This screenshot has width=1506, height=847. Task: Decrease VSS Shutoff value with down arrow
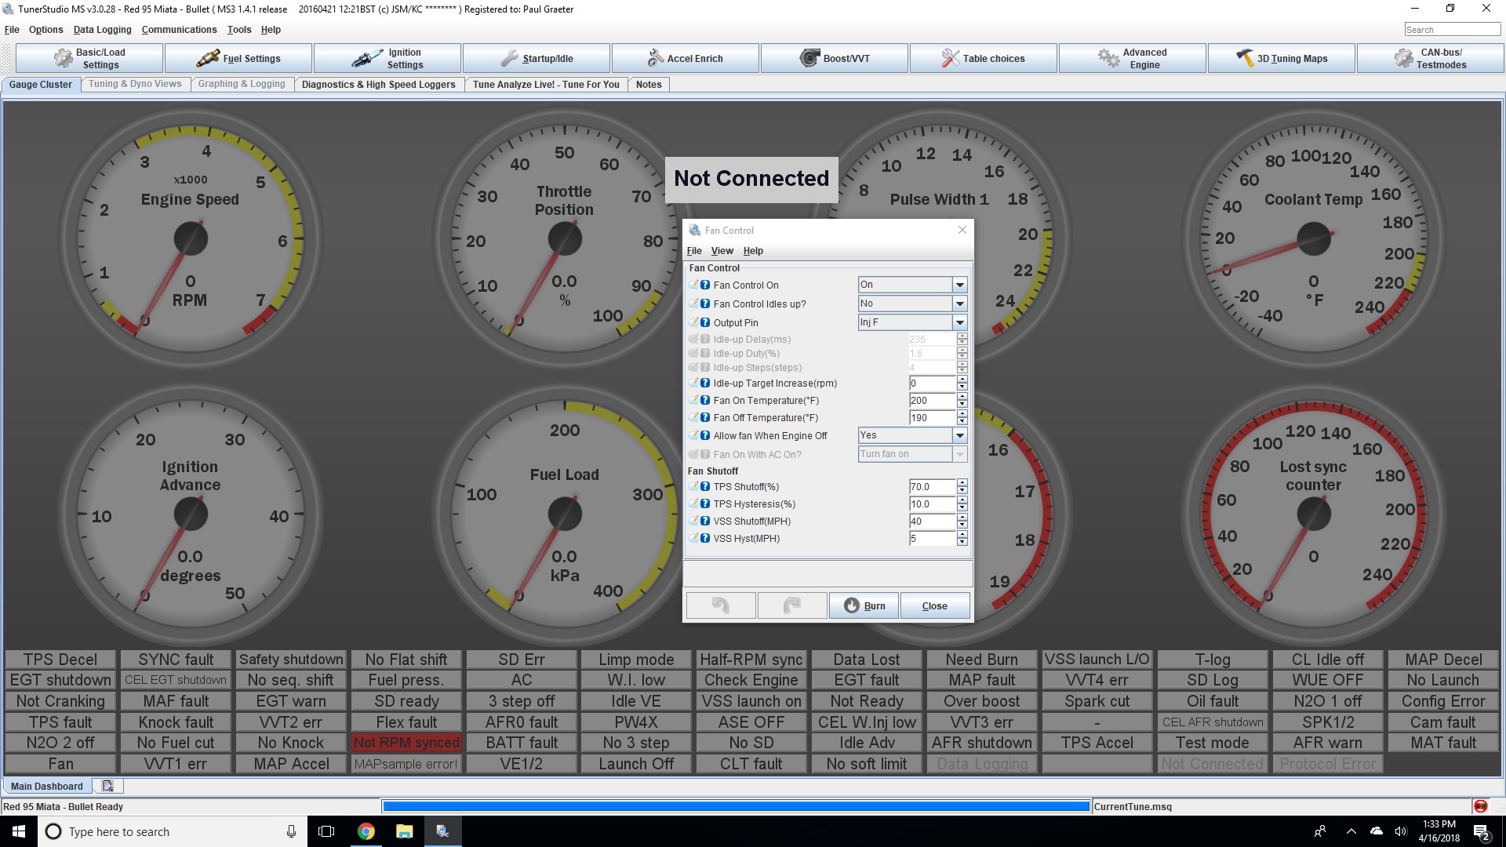[962, 525]
